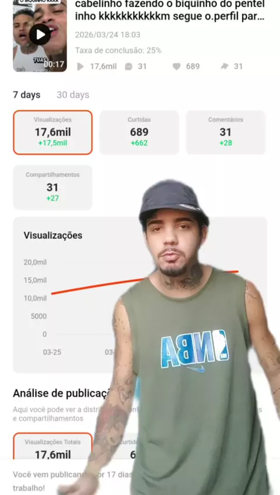Switch to the 7 days tab
Screen dimensions: 280x495
[x=26, y=95]
